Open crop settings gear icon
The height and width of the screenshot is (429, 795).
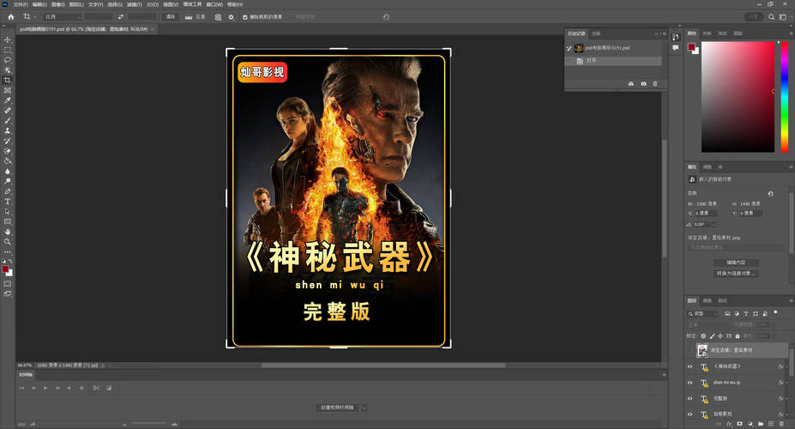coord(231,16)
